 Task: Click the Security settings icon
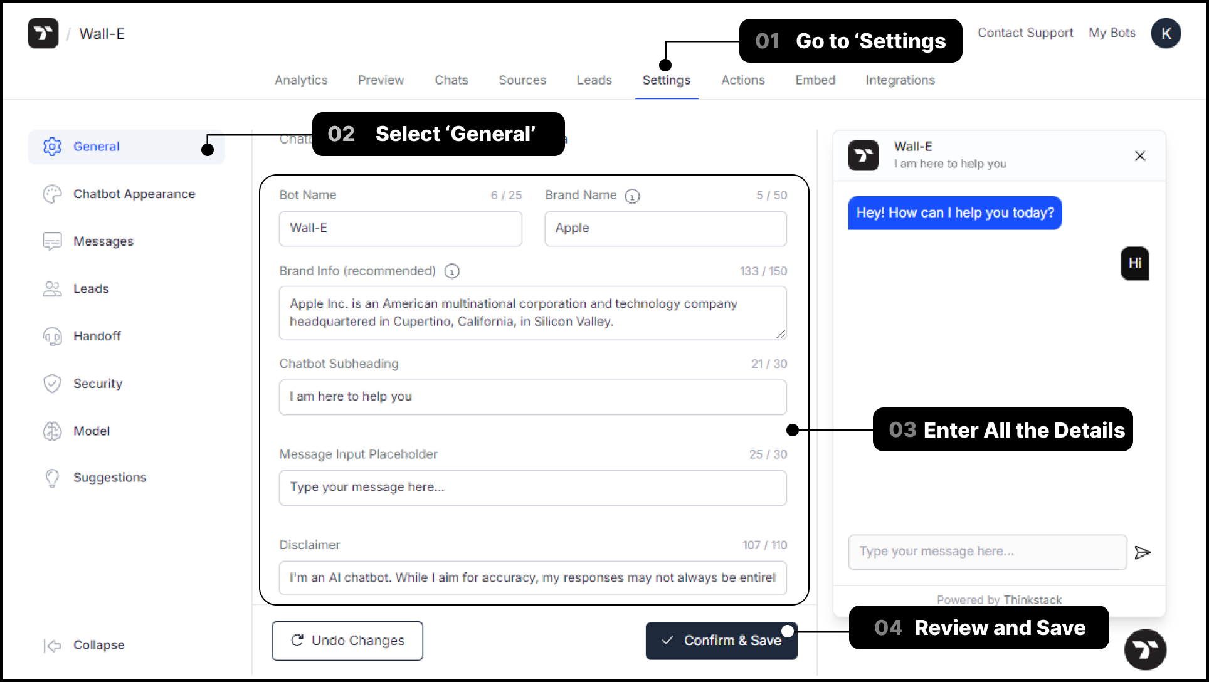pyautogui.click(x=51, y=384)
